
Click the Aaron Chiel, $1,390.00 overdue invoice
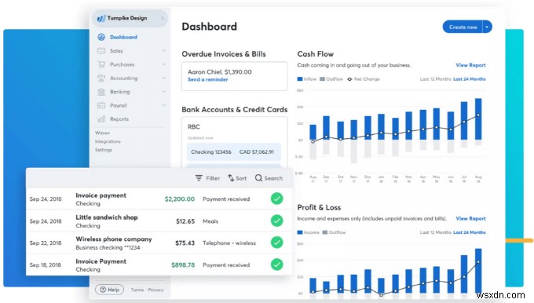click(x=220, y=72)
